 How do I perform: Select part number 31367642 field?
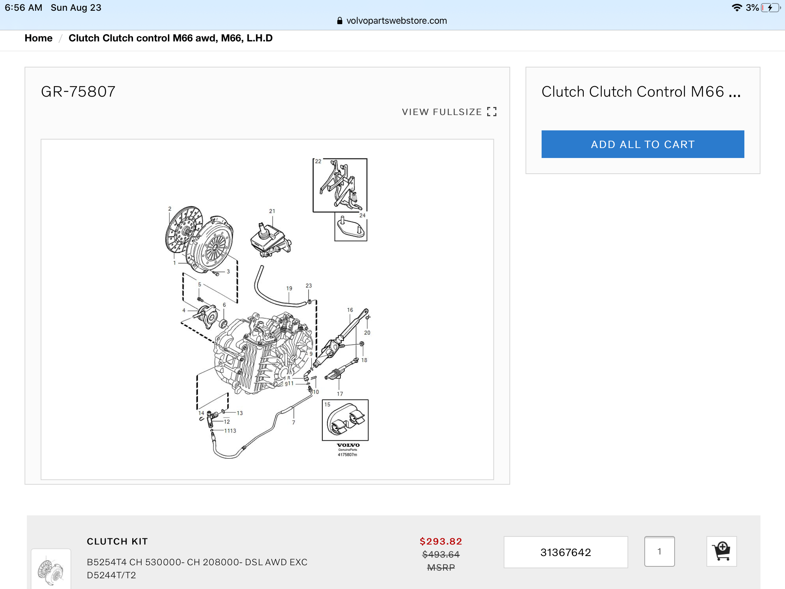pos(566,552)
